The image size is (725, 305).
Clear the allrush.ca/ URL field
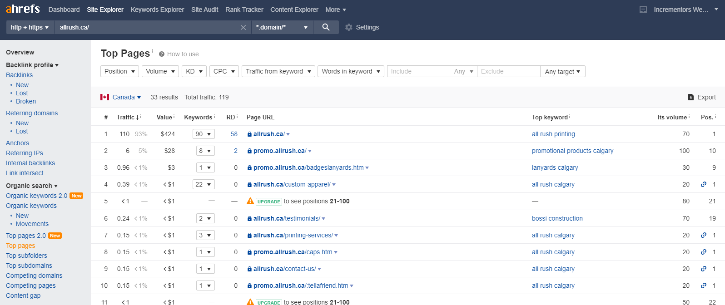click(243, 28)
